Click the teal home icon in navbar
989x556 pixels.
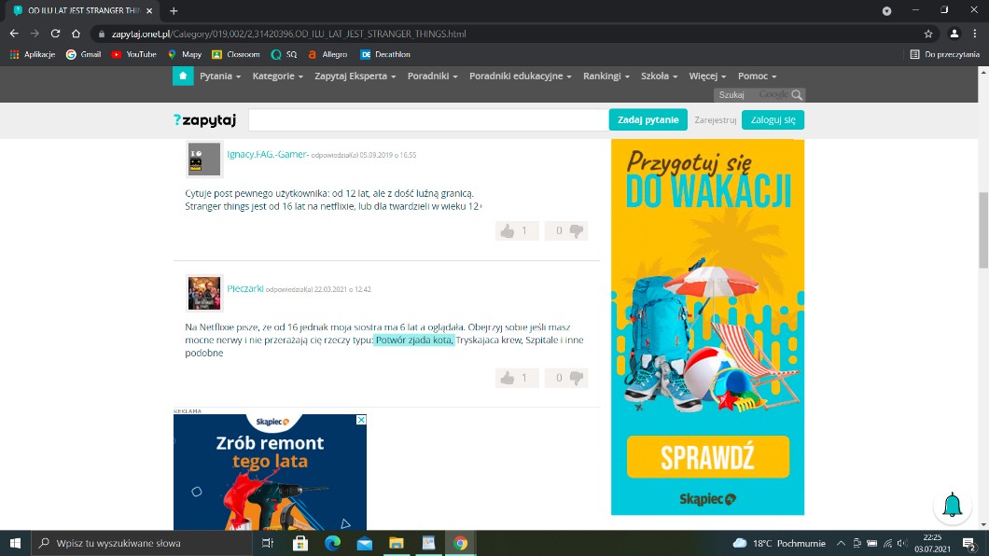[x=183, y=76]
